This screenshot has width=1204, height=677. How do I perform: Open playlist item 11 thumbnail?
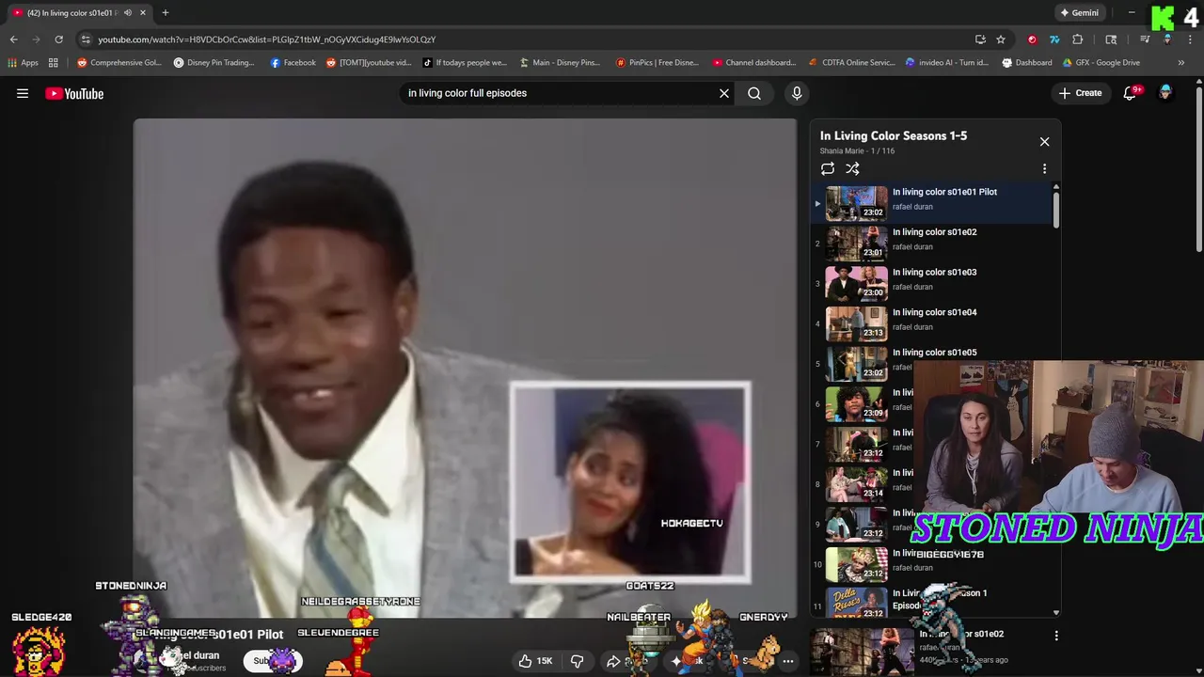[x=856, y=604]
